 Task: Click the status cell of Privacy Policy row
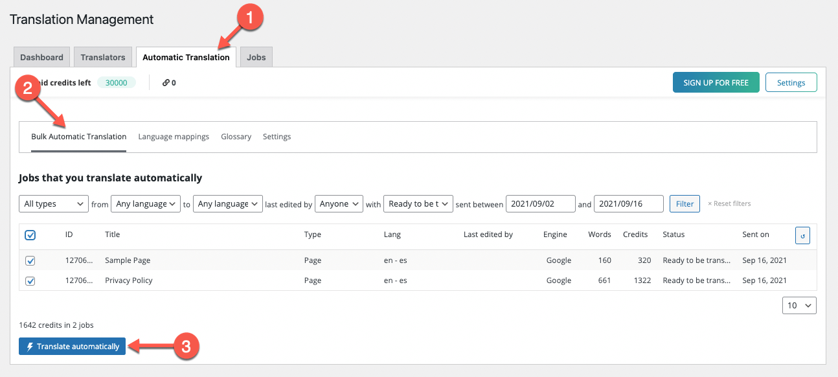tap(697, 280)
